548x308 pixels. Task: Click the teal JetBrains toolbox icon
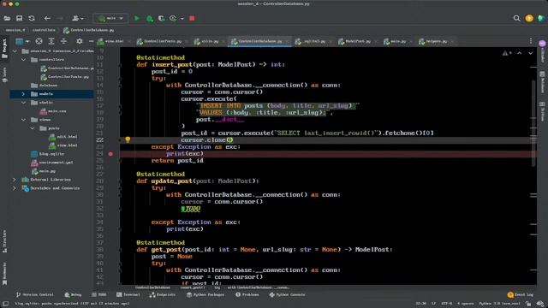click(542, 18)
